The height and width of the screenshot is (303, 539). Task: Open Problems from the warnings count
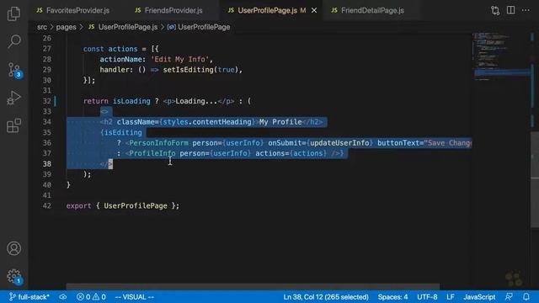[99, 297]
